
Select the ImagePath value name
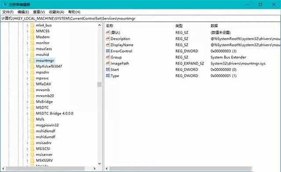pyautogui.click(x=120, y=63)
